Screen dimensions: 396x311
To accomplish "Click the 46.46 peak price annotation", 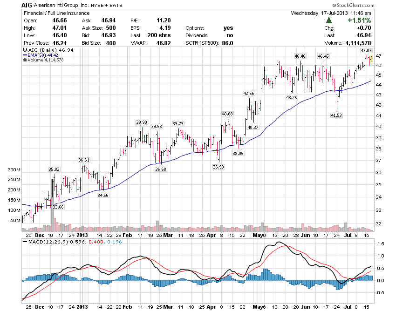I will tap(300, 56).
